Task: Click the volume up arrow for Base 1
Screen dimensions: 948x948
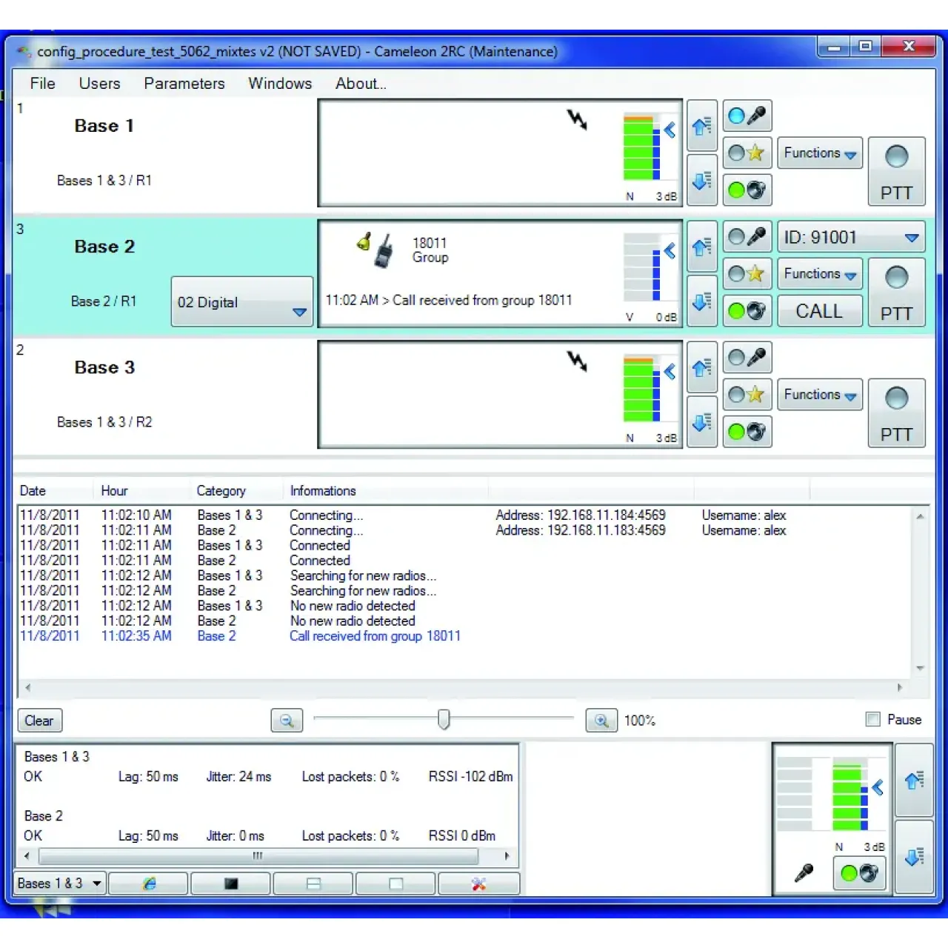Action: [701, 126]
